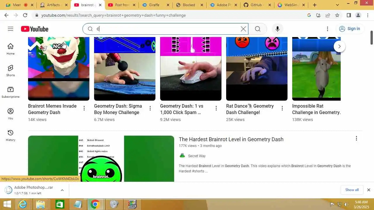Click the browser address bar URL

point(113,15)
